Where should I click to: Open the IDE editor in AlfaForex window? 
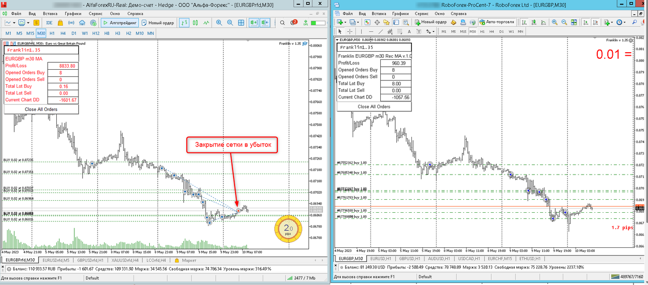pos(49,23)
